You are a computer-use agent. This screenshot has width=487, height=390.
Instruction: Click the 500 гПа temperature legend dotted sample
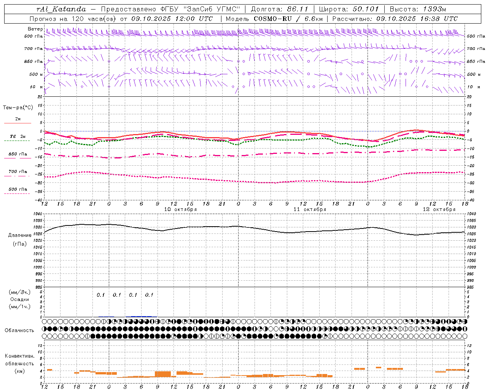click(x=17, y=193)
